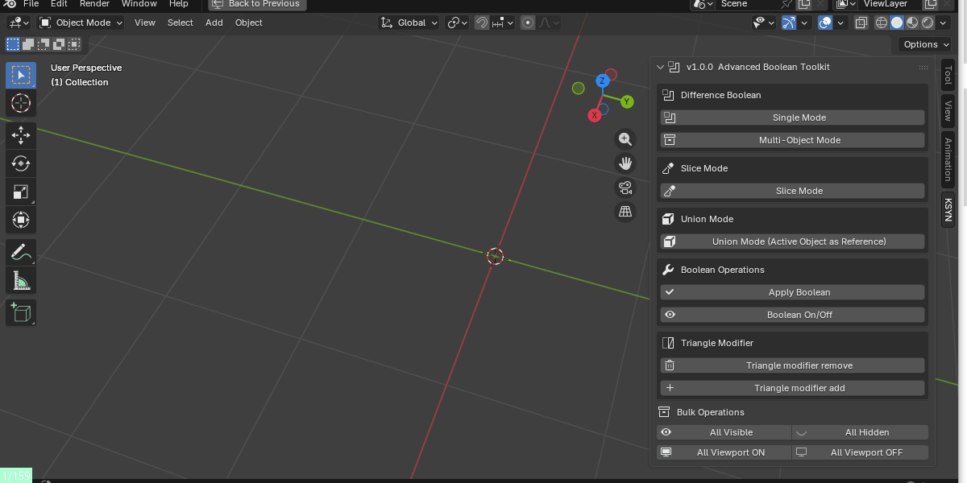967x483 pixels.
Task: Open the Render menu
Action: [x=94, y=4]
